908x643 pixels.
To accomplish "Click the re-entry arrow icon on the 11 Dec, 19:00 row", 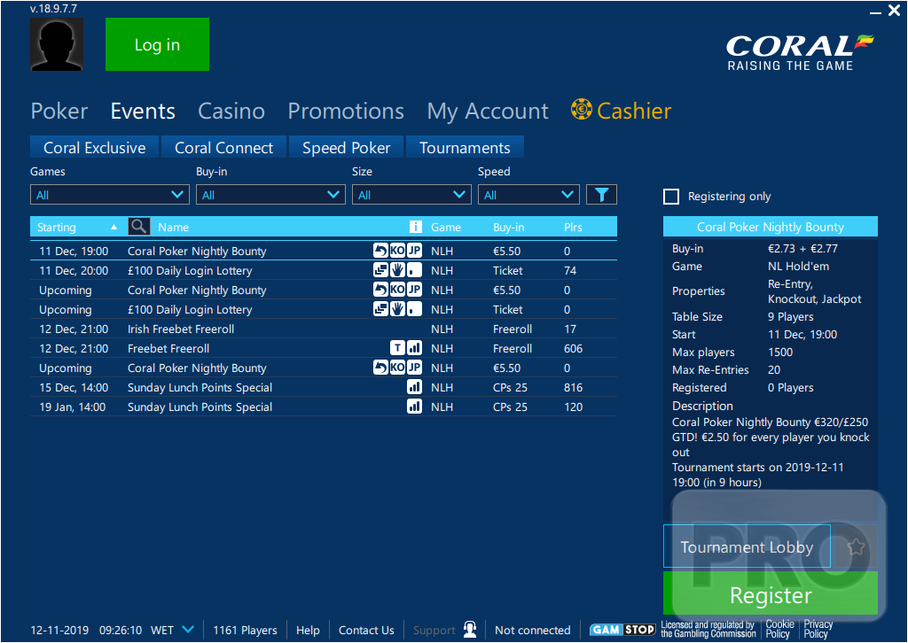I will 380,251.
